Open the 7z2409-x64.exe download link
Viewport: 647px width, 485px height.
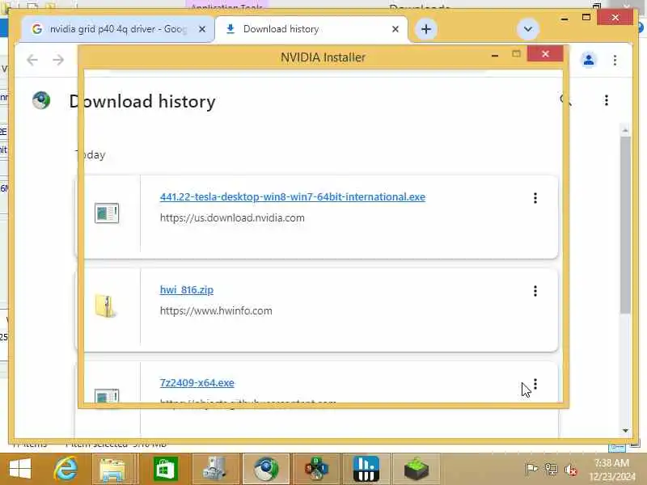[x=197, y=382]
